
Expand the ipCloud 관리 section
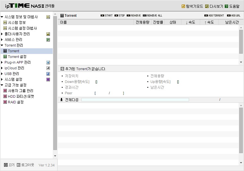(x=2, y=68)
